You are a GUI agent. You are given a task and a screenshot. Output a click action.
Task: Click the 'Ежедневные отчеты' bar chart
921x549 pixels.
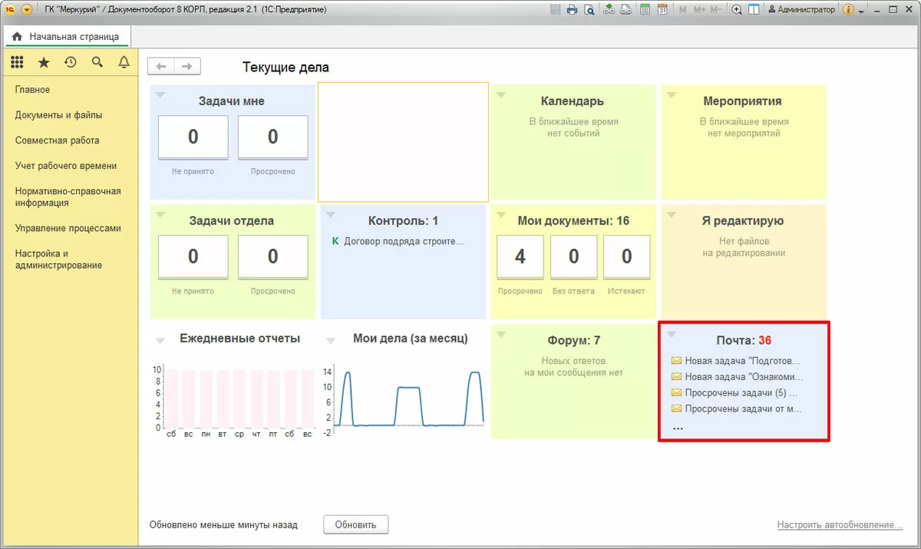(233, 401)
